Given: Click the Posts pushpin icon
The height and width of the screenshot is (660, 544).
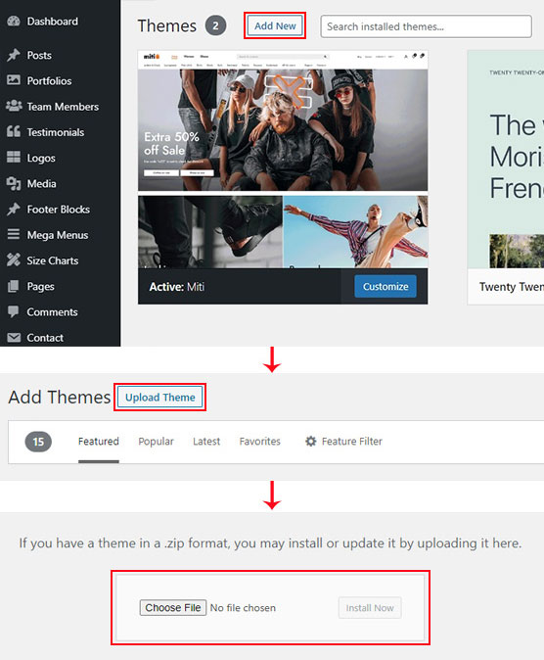Looking at the screenshot, I should pyautogui.click(x=14, y=55).
